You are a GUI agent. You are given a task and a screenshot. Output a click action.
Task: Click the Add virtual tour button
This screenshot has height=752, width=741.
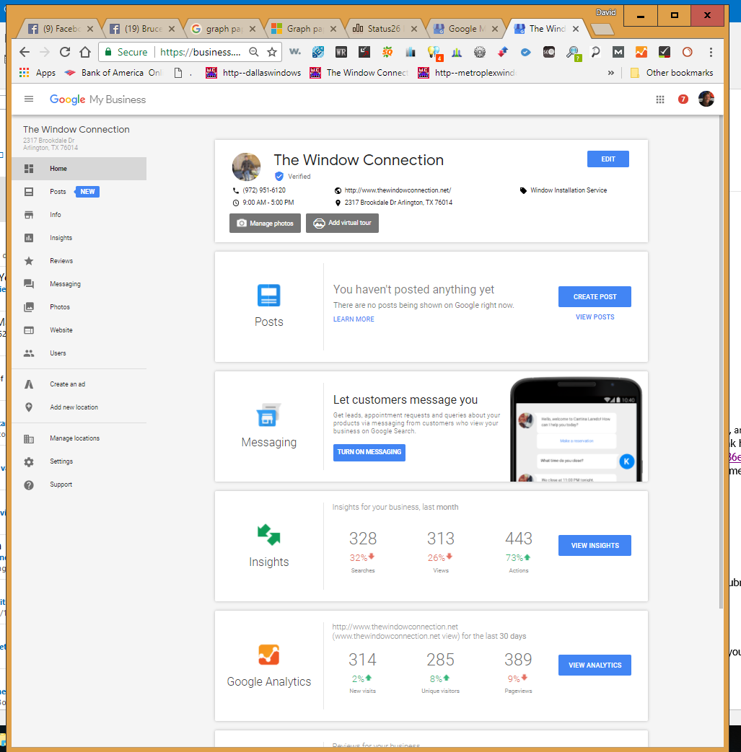(342, 223)
